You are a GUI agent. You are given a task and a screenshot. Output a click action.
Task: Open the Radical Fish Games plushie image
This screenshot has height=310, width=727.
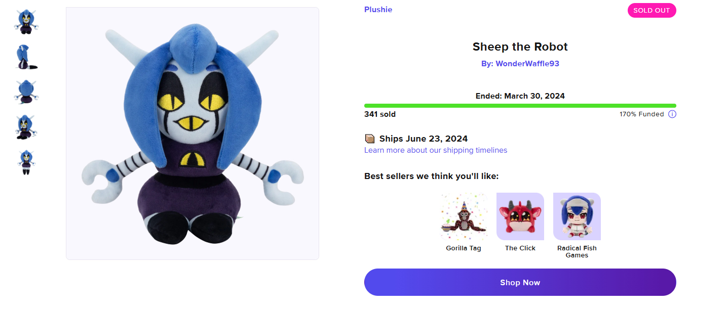click(577, 216)
